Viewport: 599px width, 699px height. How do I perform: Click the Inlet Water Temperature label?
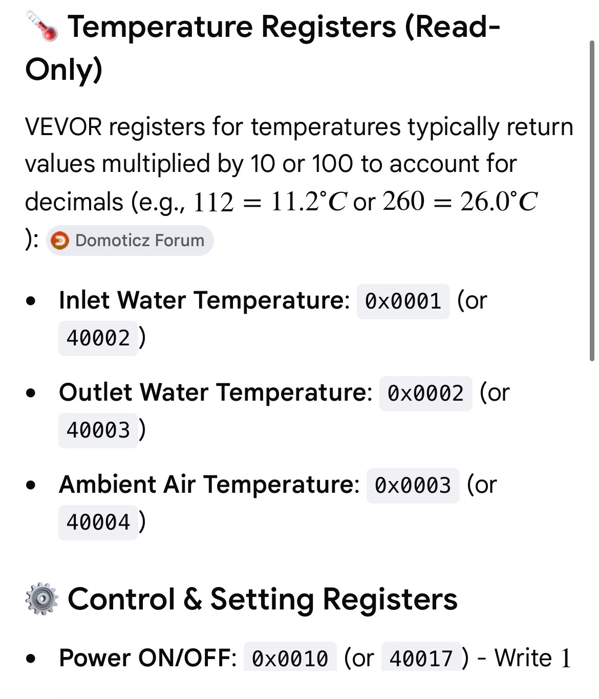tap(204, 300)
